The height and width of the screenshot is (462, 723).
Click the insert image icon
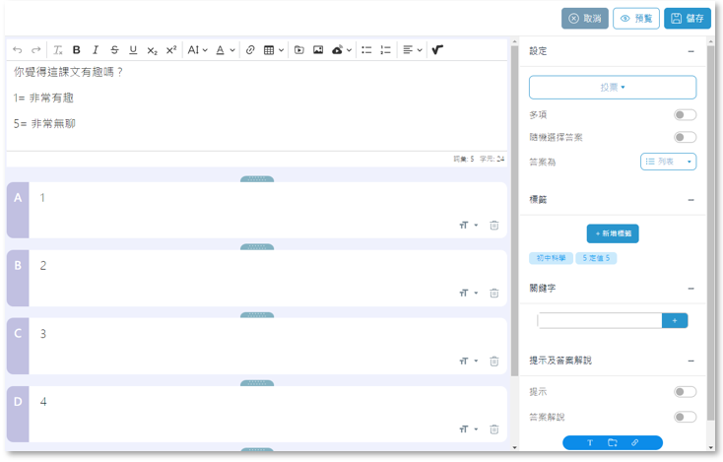point(318,50)
